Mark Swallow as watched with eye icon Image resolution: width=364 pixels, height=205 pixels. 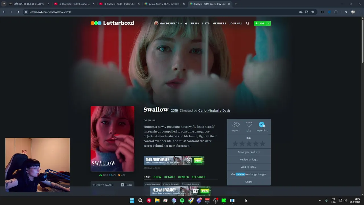tap(235, 125)
